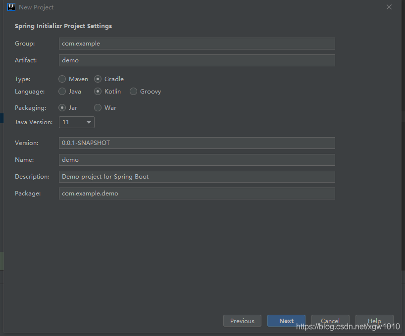Edit the Description text field
This screenshot has width=405, height=336.
pyautogui.click(x=197, y=177)
